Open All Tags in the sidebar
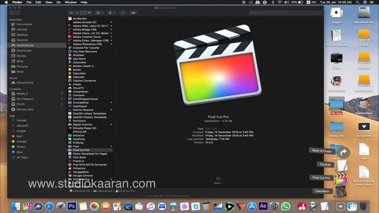This screenshot has width=379, height=213. 23,157
